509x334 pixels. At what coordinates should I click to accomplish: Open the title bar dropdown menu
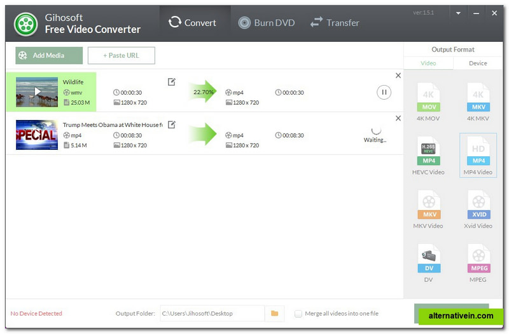click(457, 13)
